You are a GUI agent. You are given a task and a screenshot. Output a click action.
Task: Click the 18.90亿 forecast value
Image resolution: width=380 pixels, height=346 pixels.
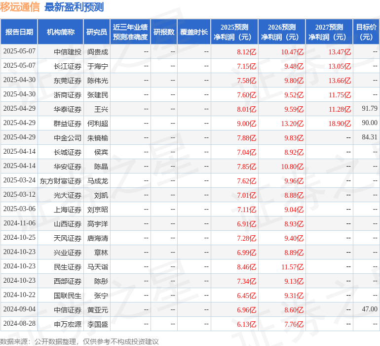pos(340,123)
